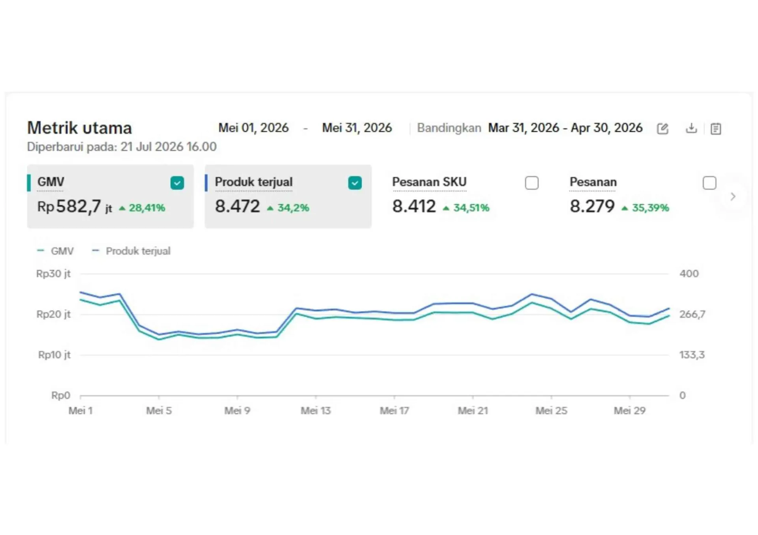Click the Bandingkan label

449,128
